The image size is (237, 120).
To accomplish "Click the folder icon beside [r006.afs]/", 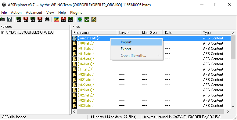I will pyautogui.click(x=75, y=43).
